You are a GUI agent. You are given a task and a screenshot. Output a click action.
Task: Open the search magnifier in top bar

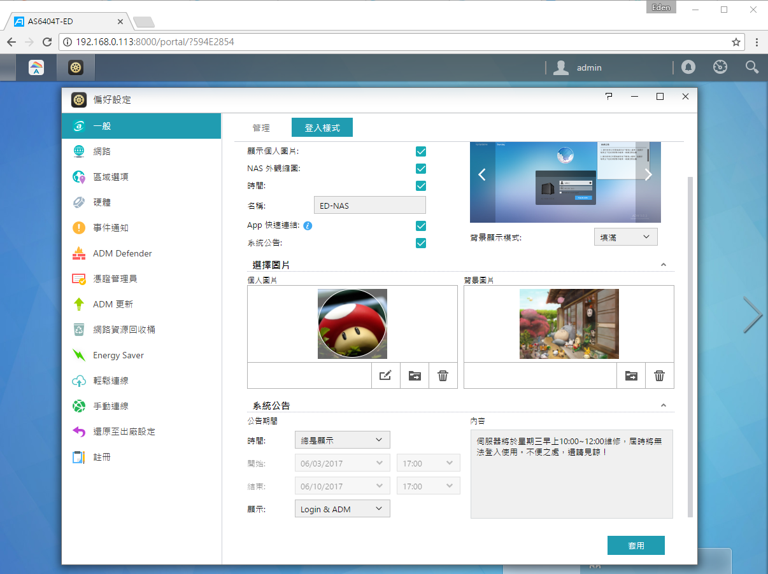pyautogui.click(x=752, y=67)
